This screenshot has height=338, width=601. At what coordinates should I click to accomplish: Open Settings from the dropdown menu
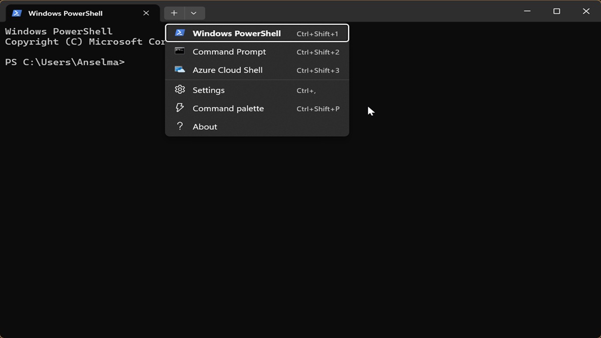[x=257, y=90]
